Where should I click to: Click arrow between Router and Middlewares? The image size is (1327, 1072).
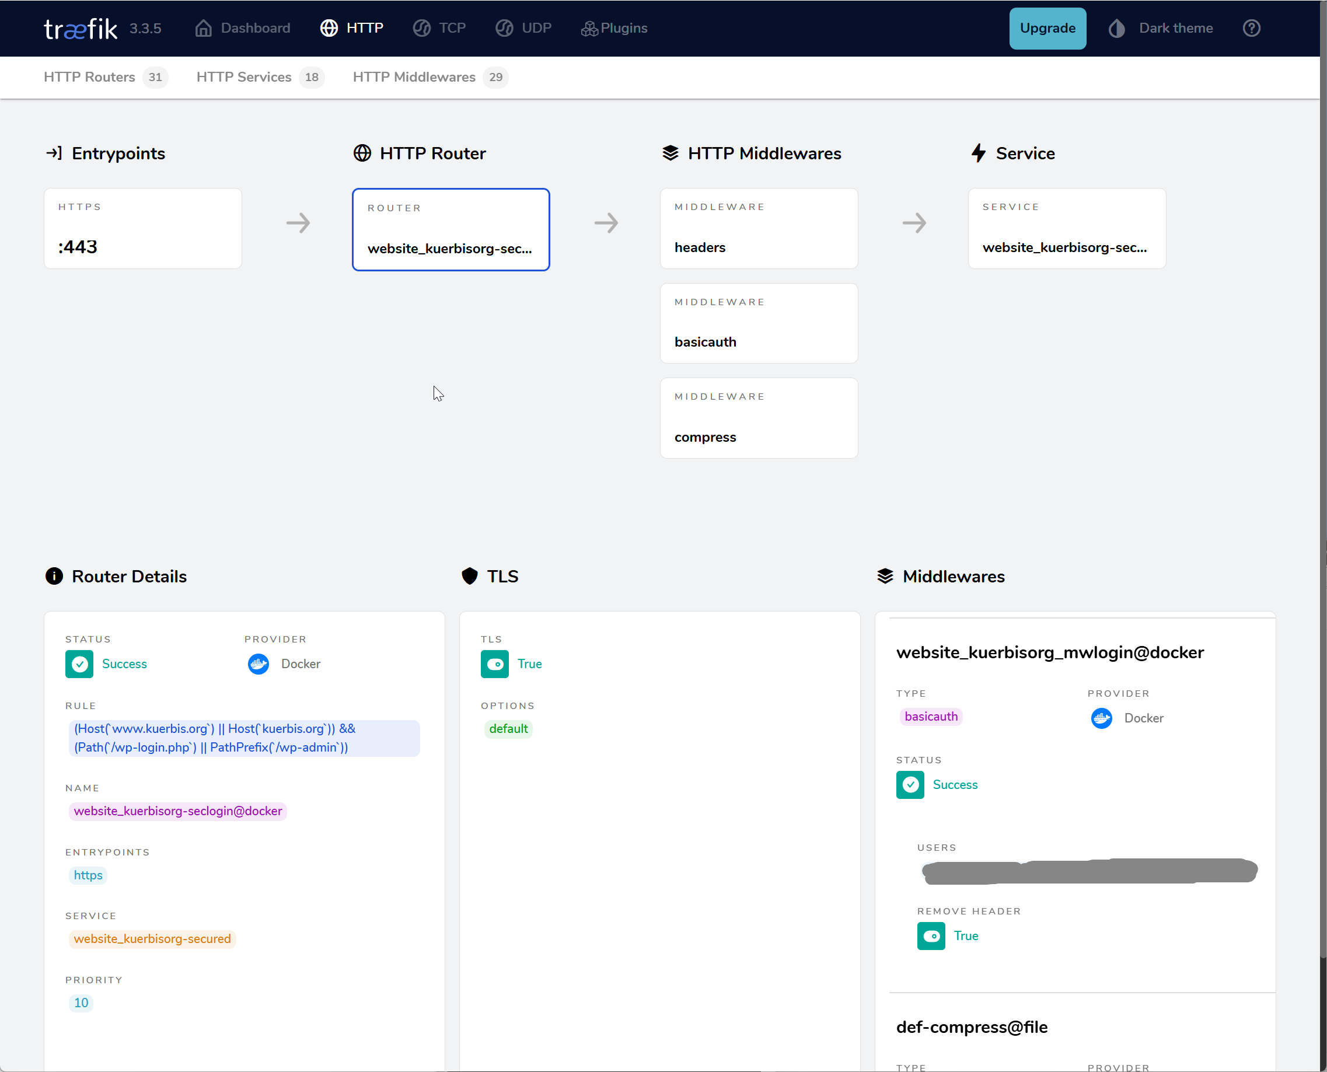(x=606, y=223)
